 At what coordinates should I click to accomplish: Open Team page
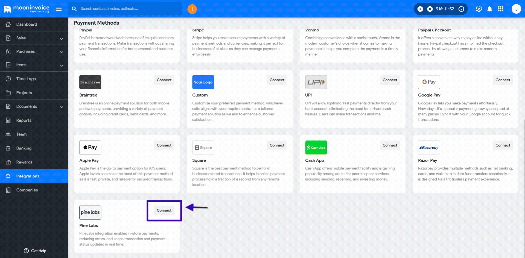(34, 134)
